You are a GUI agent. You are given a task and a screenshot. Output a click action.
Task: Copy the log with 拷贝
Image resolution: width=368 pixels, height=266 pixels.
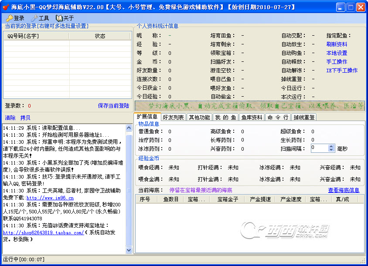(25, 118)
